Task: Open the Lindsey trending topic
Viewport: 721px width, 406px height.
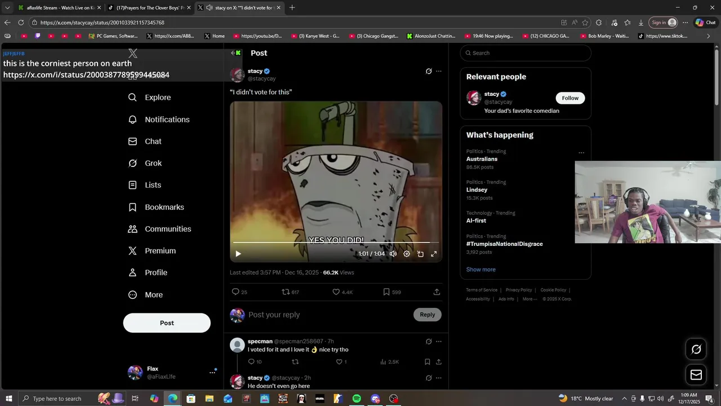Action: pyautogui.click(x=477, y=190)
